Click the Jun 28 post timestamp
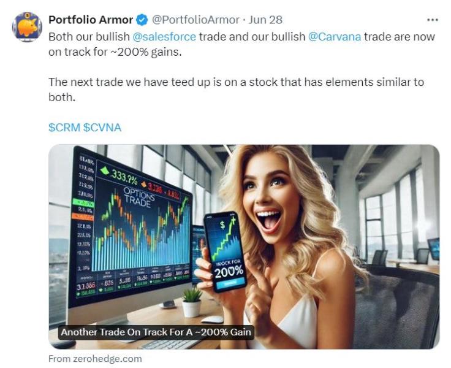This screenshot has width=451, height=368. [265, 20]
